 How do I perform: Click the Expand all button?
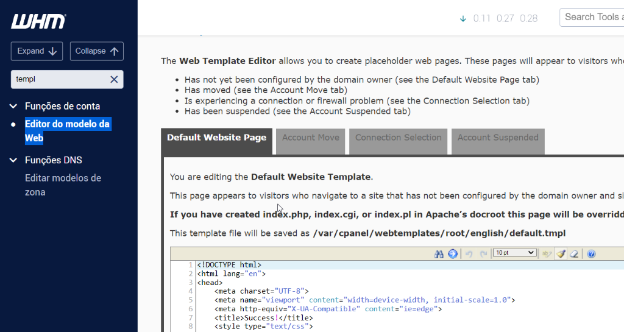[37, 51]
